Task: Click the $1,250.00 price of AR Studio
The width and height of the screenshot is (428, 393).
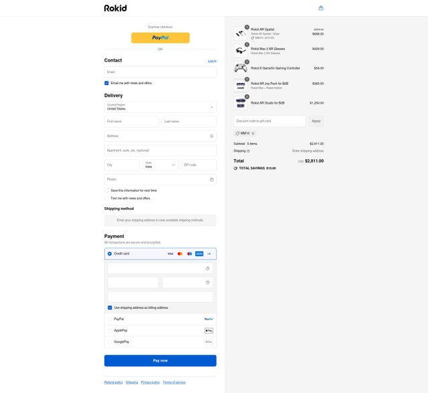Action: point(316,103)
